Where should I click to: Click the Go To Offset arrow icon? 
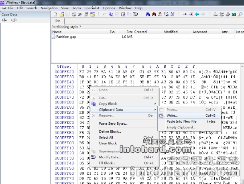(x=185, y=14)
